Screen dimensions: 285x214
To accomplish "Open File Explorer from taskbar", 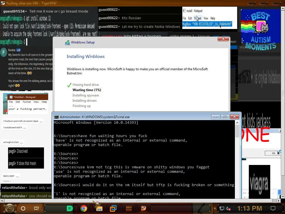I will [x=99, y=208].
